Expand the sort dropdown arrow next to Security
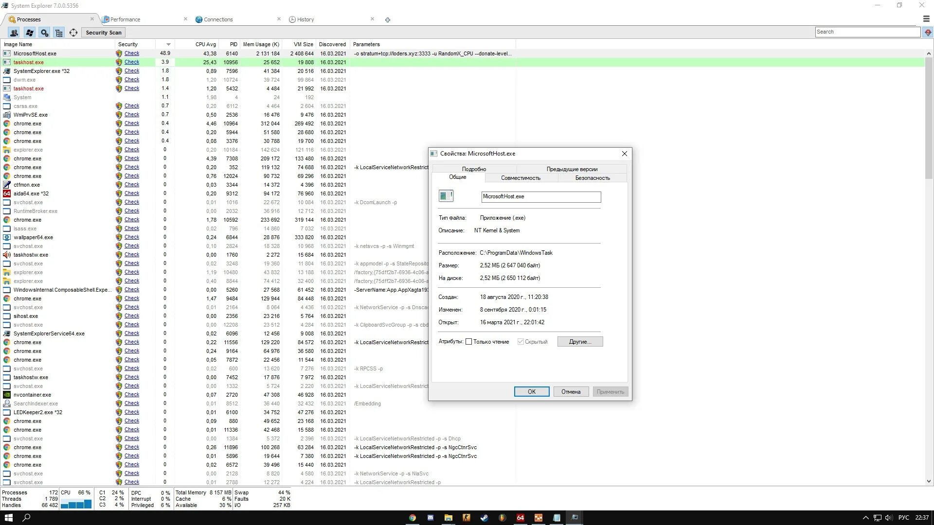 pyautogui.click(x=168, y=44)
